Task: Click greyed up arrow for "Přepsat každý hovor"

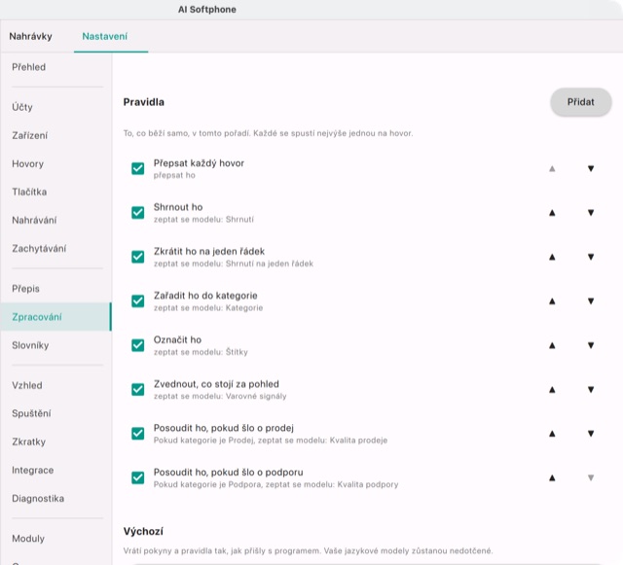Action: click(x=552, y=169)
